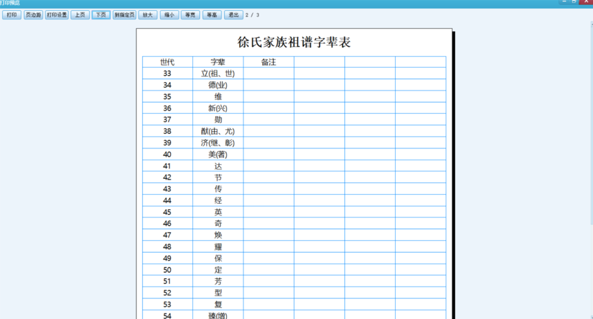Zoom out with 缩小 button
Image resolution: width=593 pixels, height=319 pixels.
tap(169, 15)
